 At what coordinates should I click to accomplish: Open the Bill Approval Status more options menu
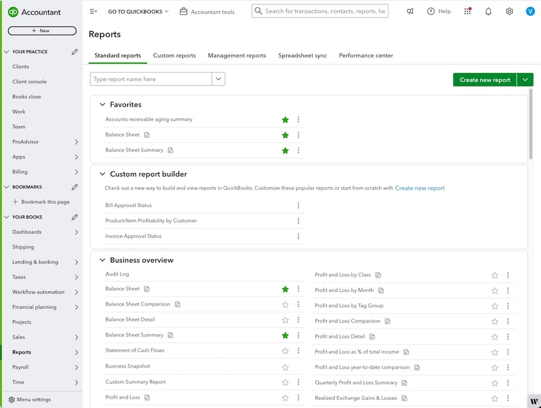[x=298, y=205]
